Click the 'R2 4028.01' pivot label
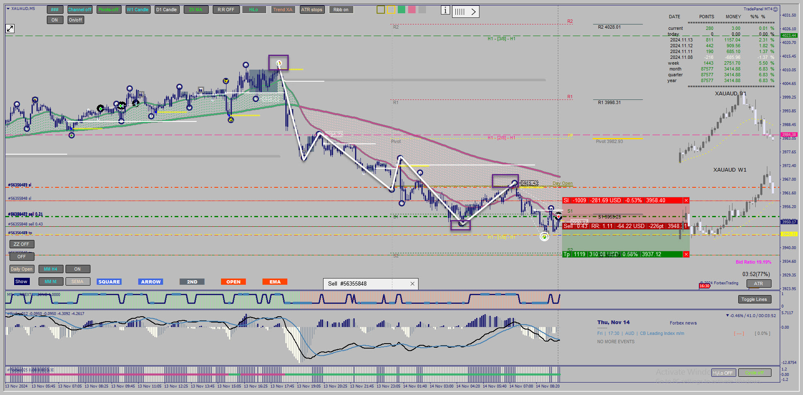 [609, 27]
